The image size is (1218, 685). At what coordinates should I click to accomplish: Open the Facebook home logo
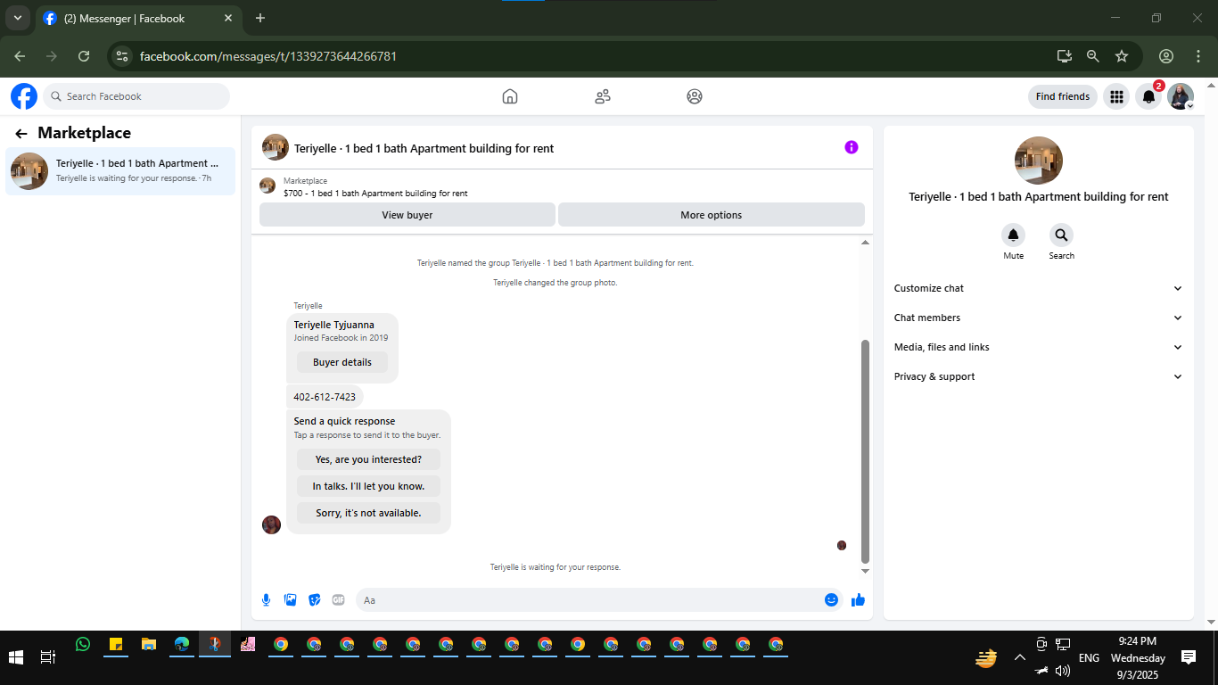(24, 96)
